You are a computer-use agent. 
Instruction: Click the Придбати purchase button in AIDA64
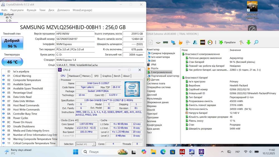tap(227, 42)
